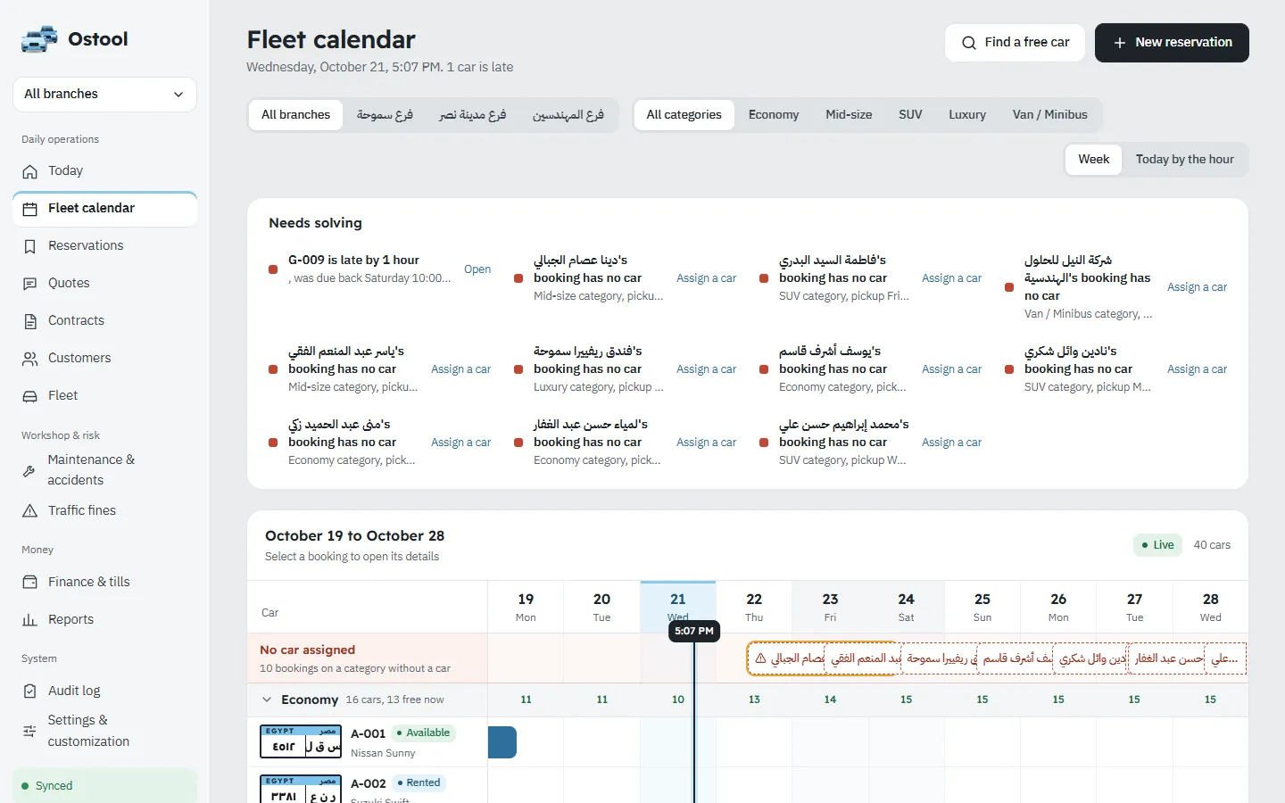Filter cars by SUV category
Image resolution: width=1285 pixels, height=803 pixels.
tap(910, 115)
